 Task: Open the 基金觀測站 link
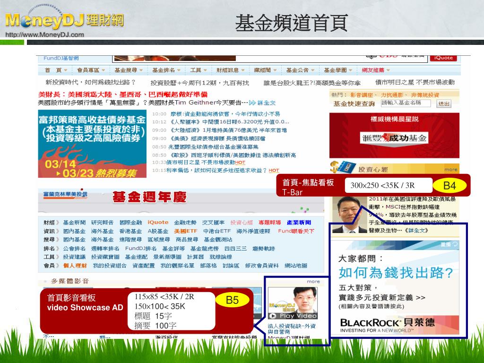218,240
